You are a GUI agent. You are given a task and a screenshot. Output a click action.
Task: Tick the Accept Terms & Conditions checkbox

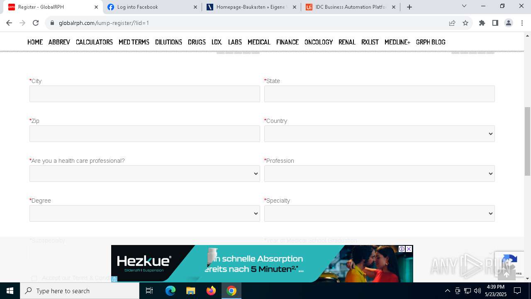34,278
